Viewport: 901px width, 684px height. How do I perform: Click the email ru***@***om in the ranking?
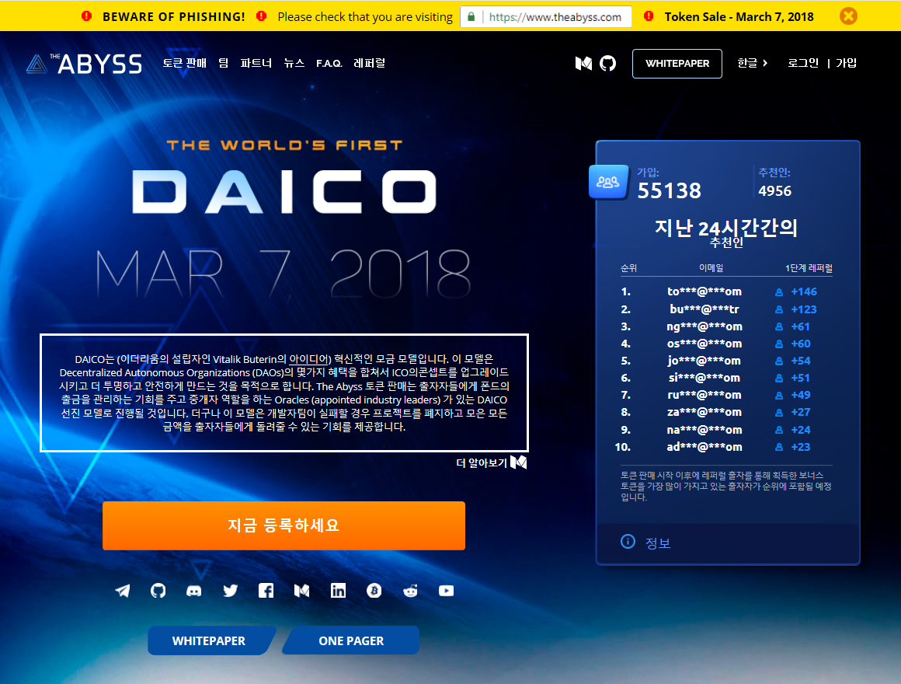704,395
